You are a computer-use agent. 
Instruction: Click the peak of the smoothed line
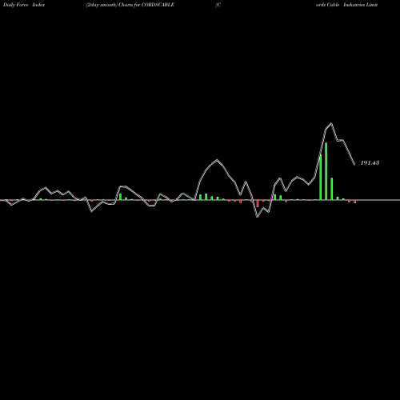pos(331,123)
